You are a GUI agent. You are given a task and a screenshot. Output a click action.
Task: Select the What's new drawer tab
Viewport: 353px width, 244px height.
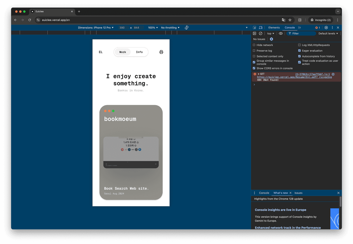coord(281,193)
